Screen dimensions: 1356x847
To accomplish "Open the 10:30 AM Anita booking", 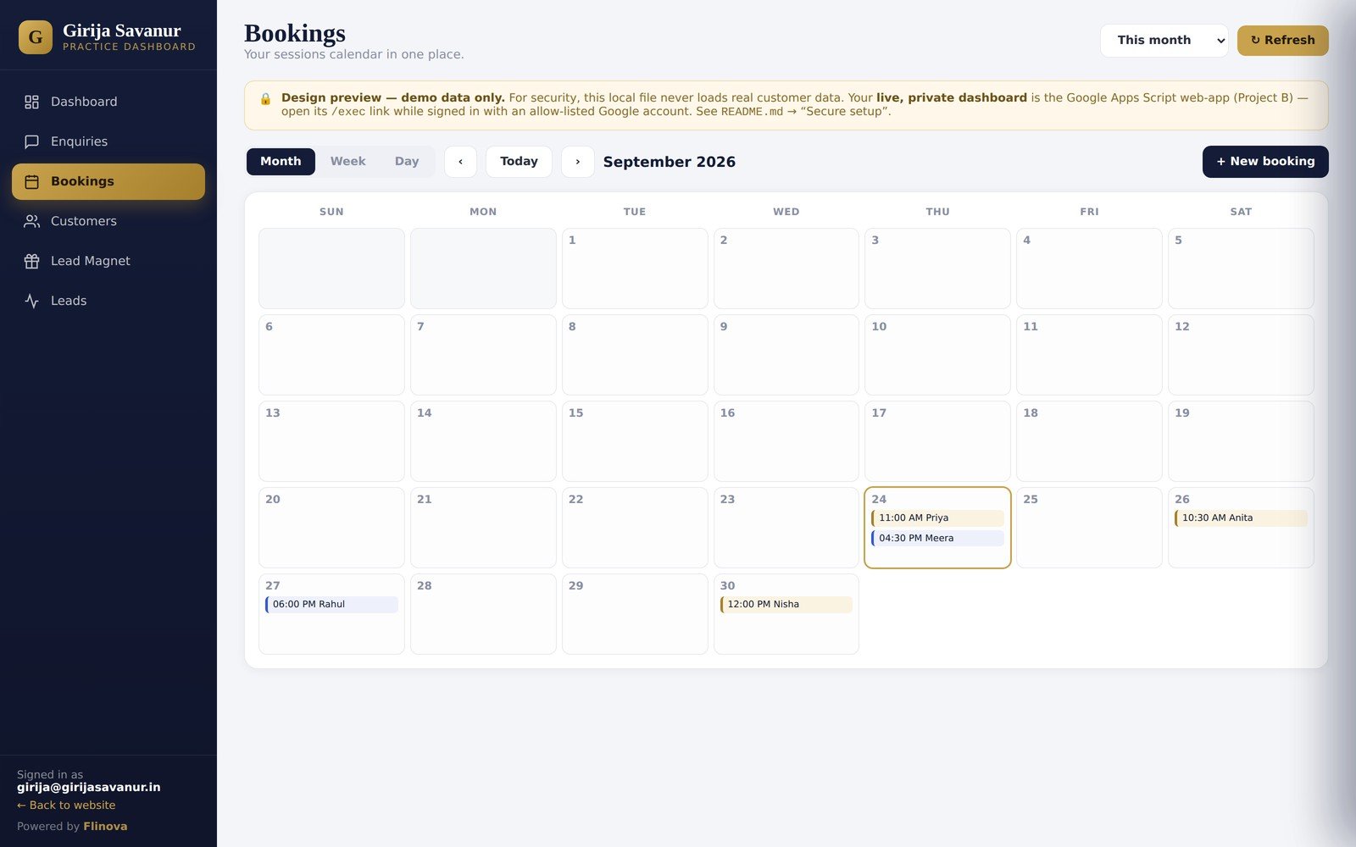I will 1241,518.
